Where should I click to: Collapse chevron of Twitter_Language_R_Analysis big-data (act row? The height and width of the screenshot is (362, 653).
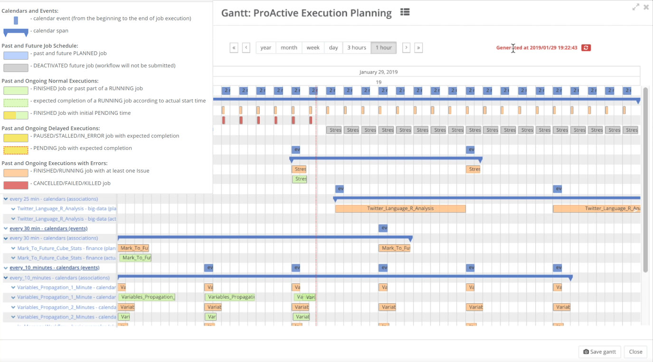[x=13, y=219]
